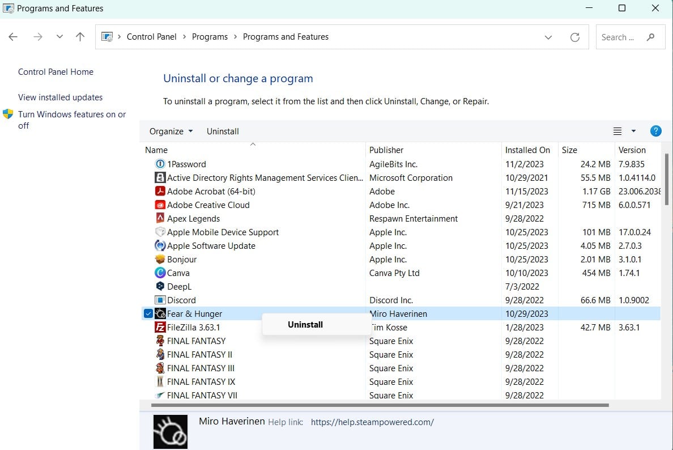Click the FINAL FANTASY II icon
Screen dimensions: 673x450
160,354
